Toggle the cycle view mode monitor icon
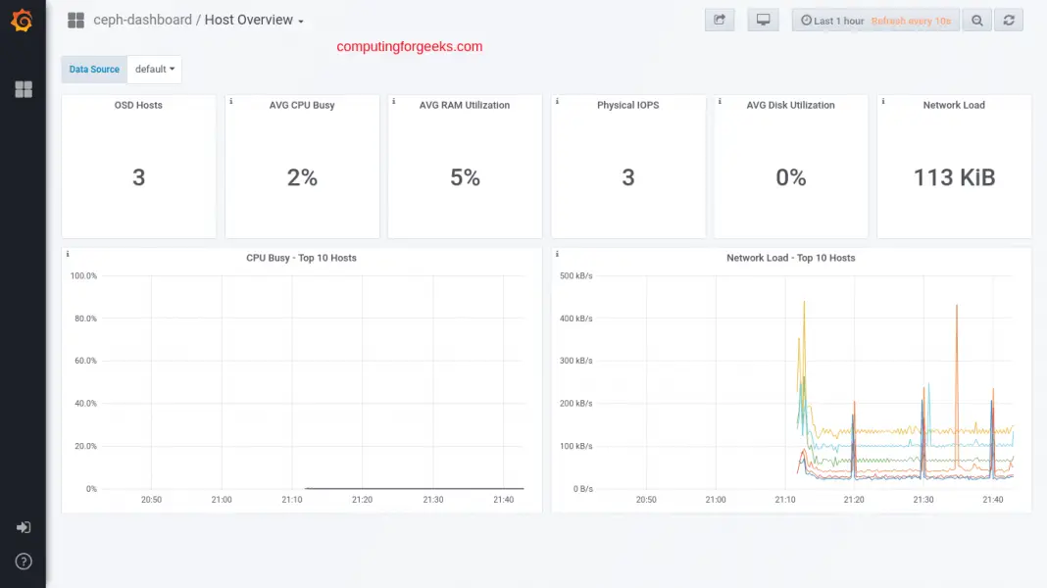The width and height of the screenshot is (1047, 588). pyautogui.click(x=763, y=21)
